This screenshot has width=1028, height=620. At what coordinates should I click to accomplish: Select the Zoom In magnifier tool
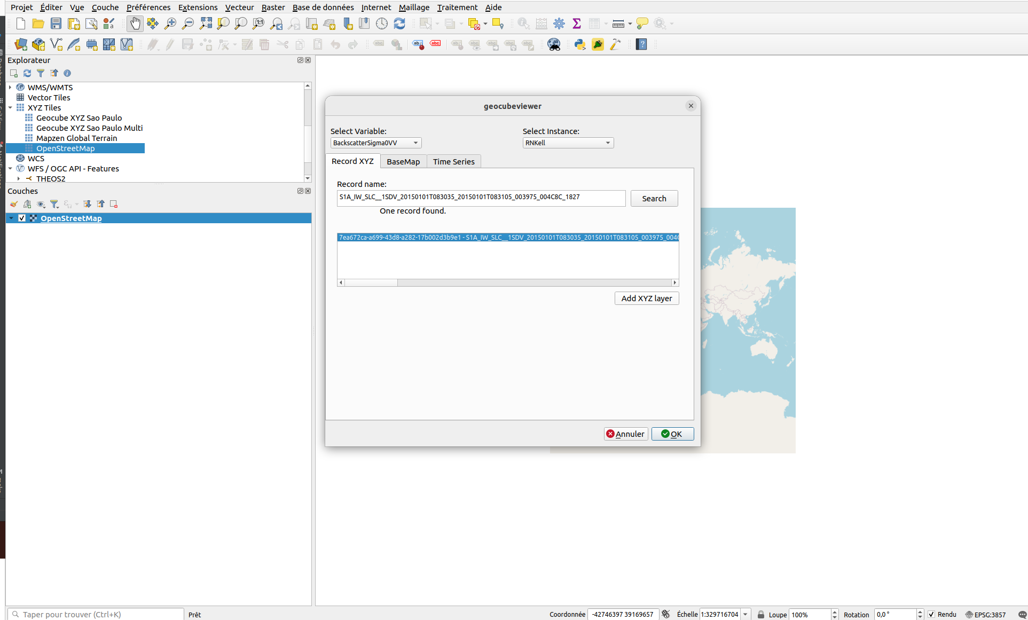[x=170, y=23]
